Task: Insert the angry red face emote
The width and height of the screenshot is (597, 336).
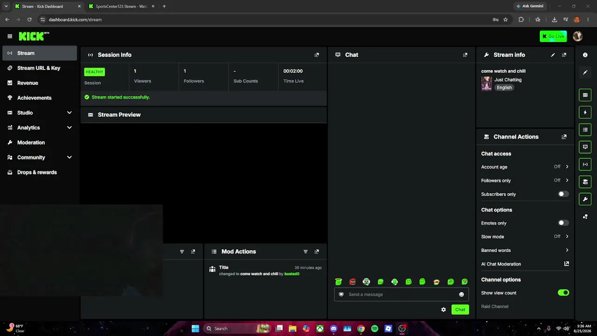Action: point(353,282)
